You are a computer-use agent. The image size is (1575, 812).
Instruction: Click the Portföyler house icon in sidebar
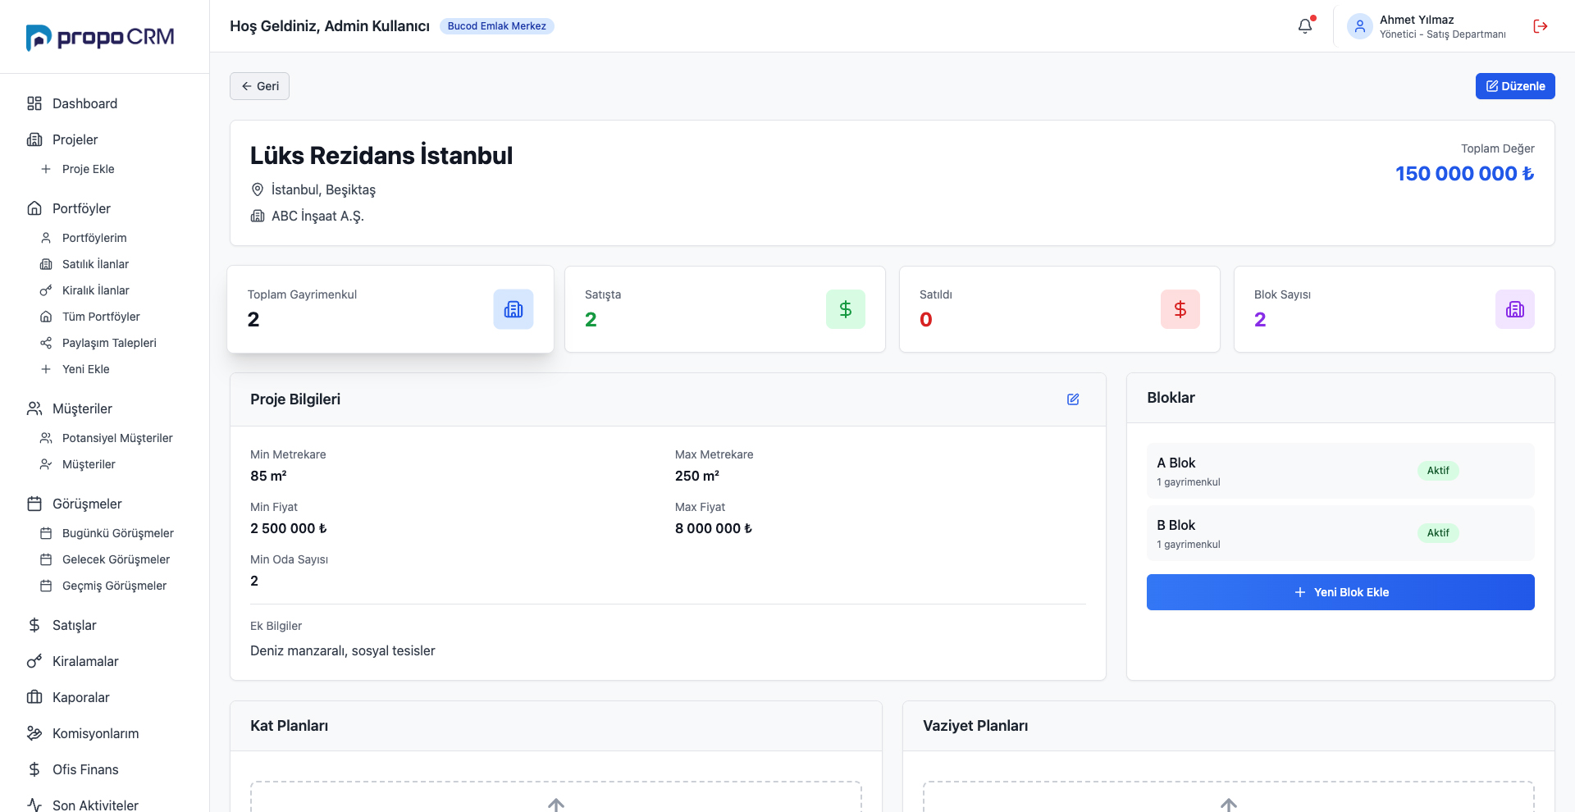point(34,208)
